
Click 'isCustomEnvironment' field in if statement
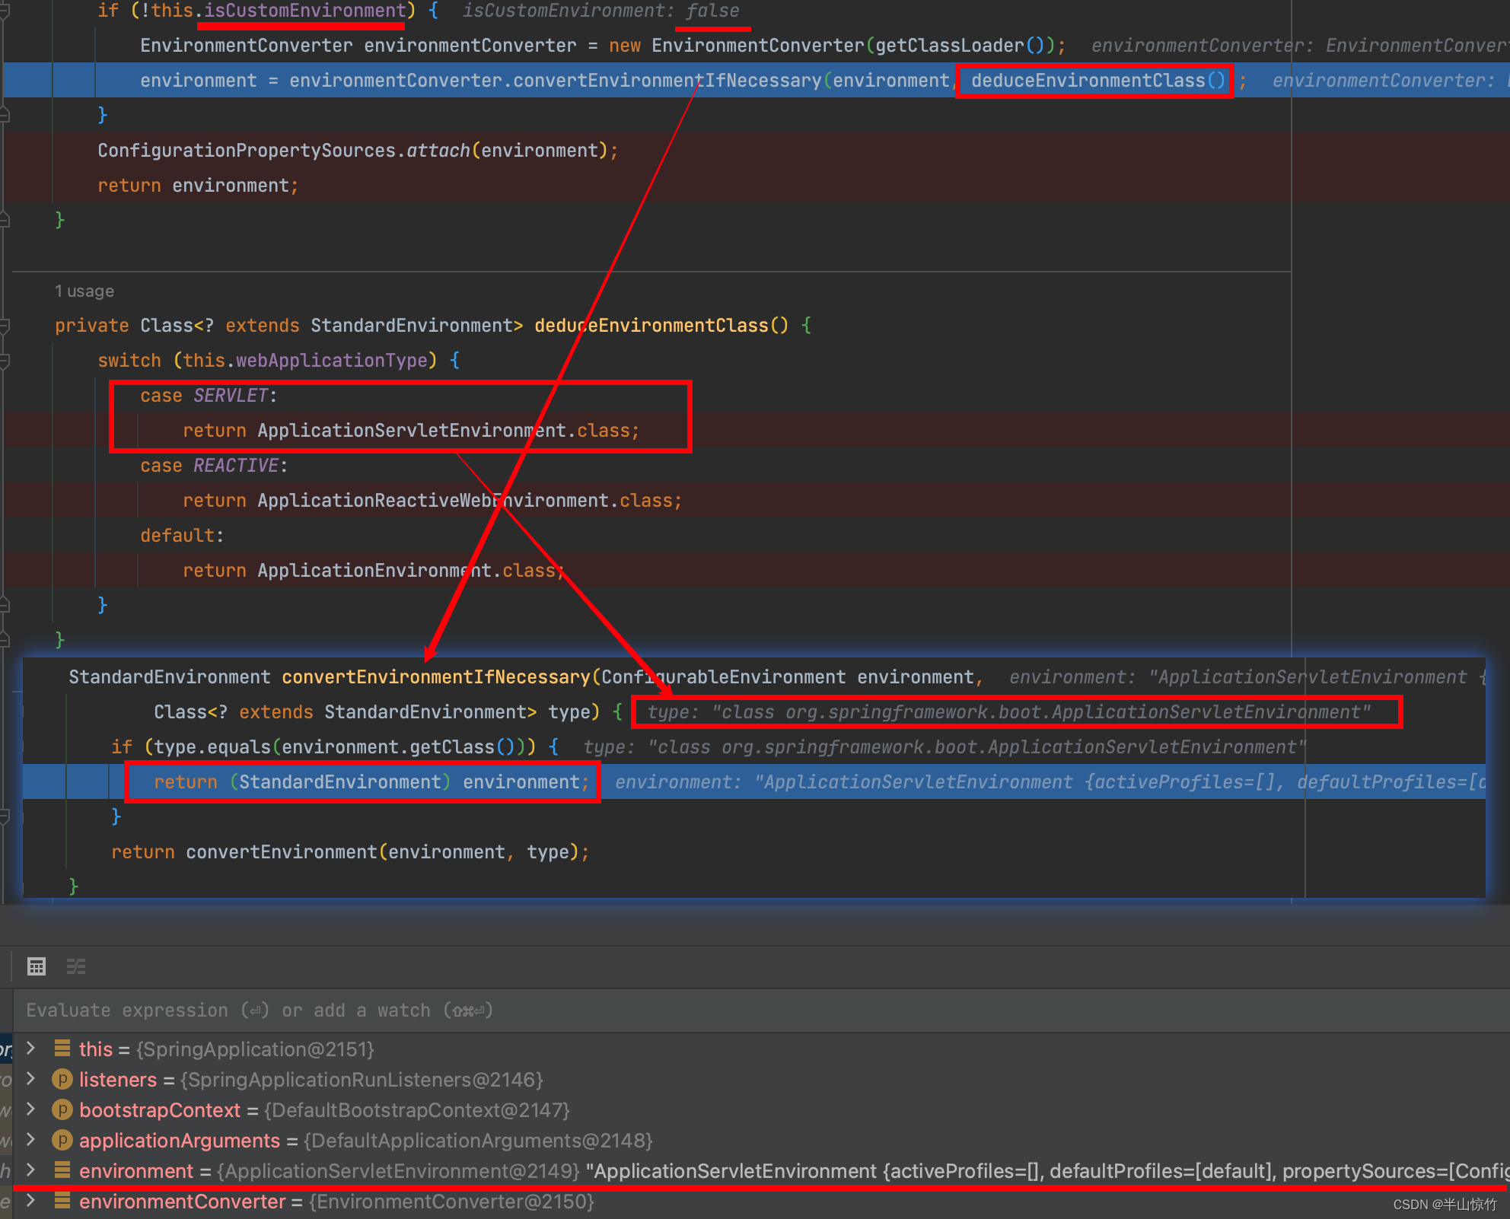(x=304, y=11)
